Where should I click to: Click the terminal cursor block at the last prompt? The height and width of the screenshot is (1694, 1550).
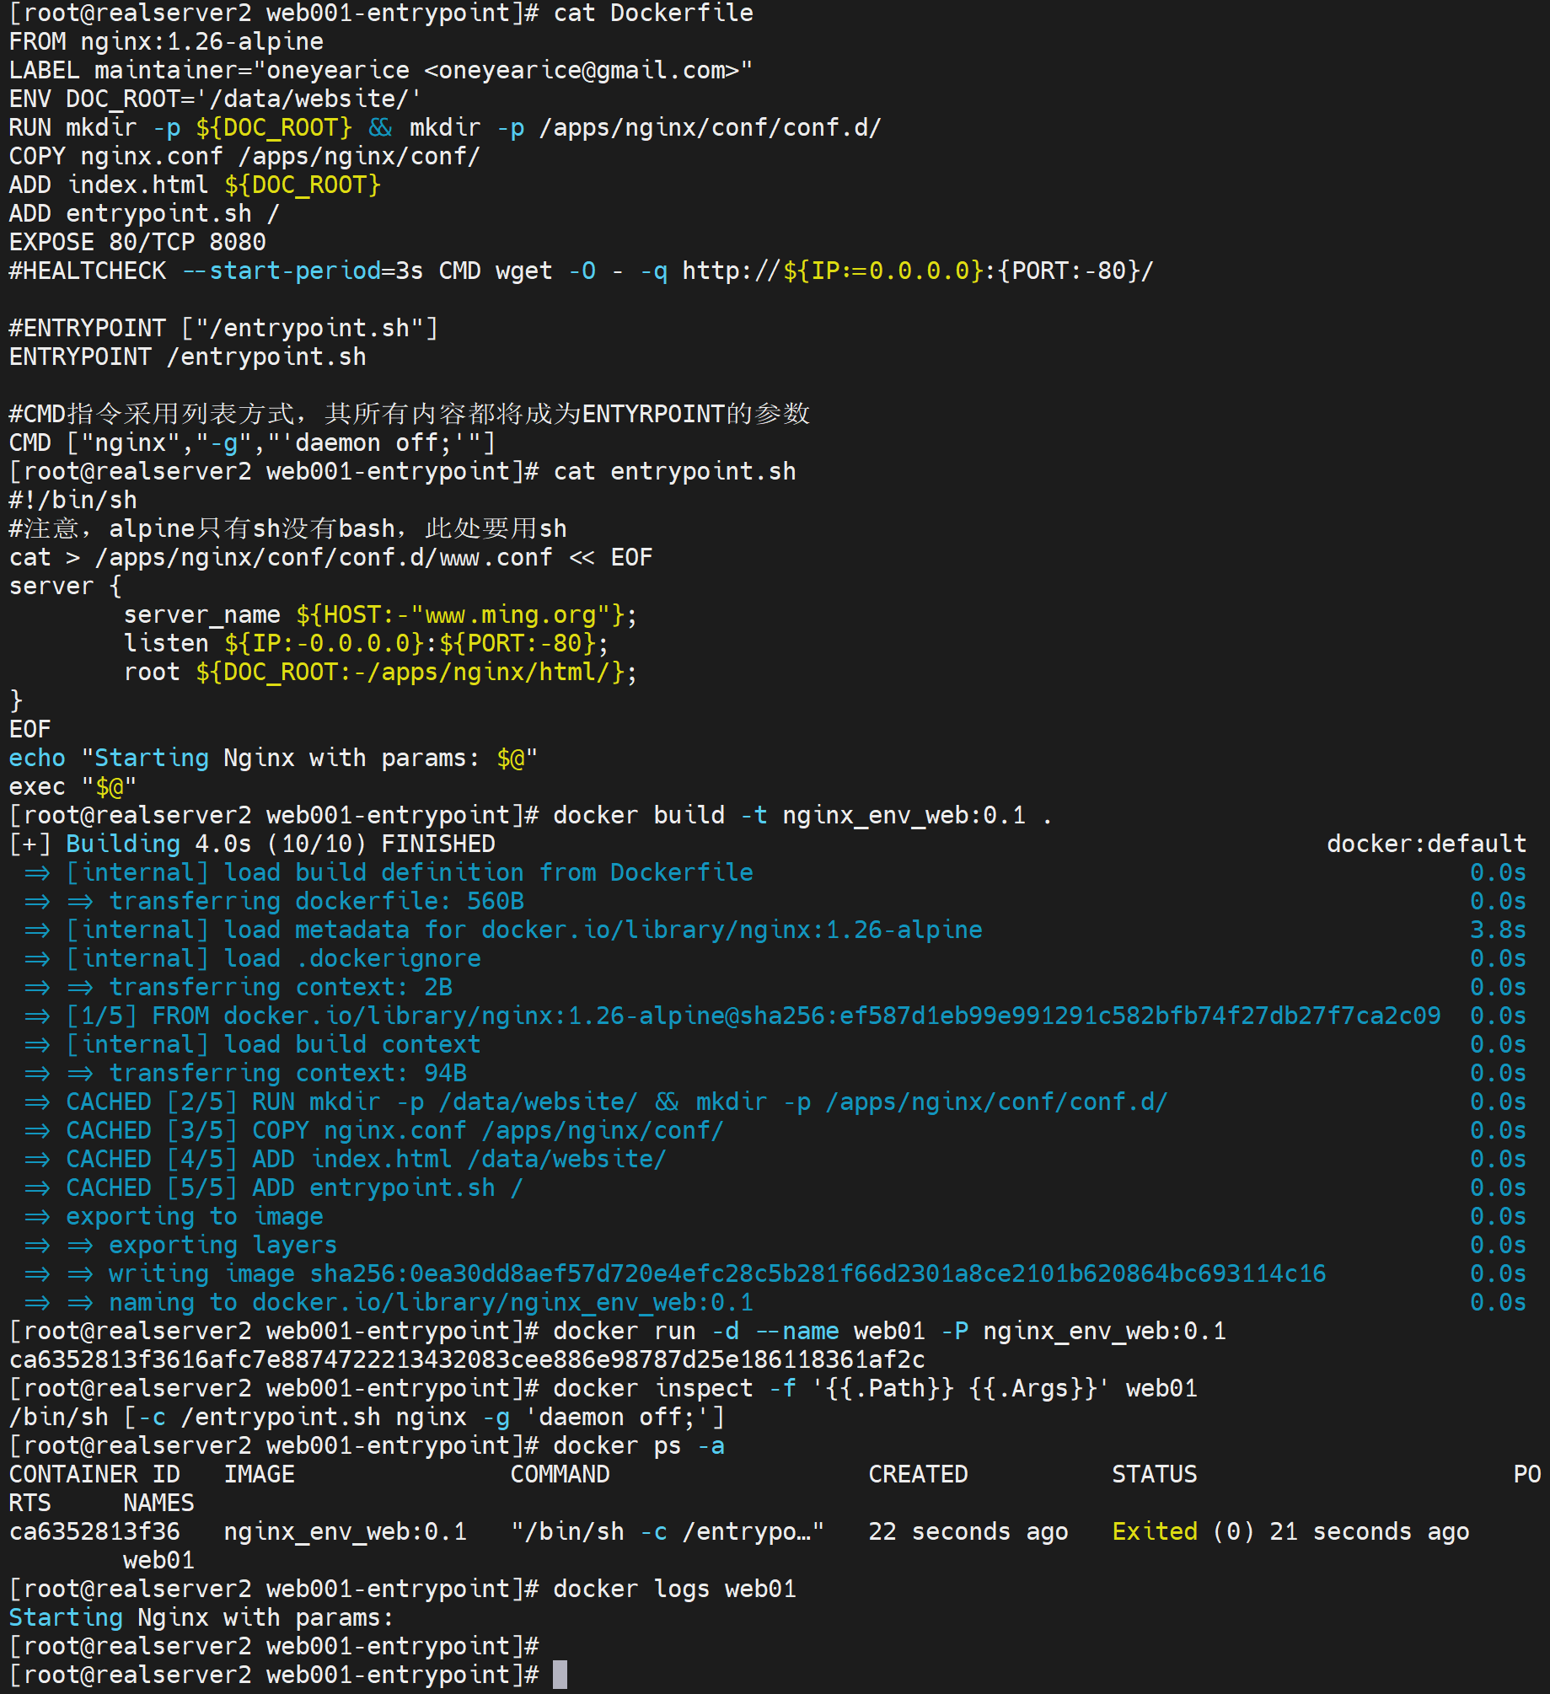(x=560, y=1675)
